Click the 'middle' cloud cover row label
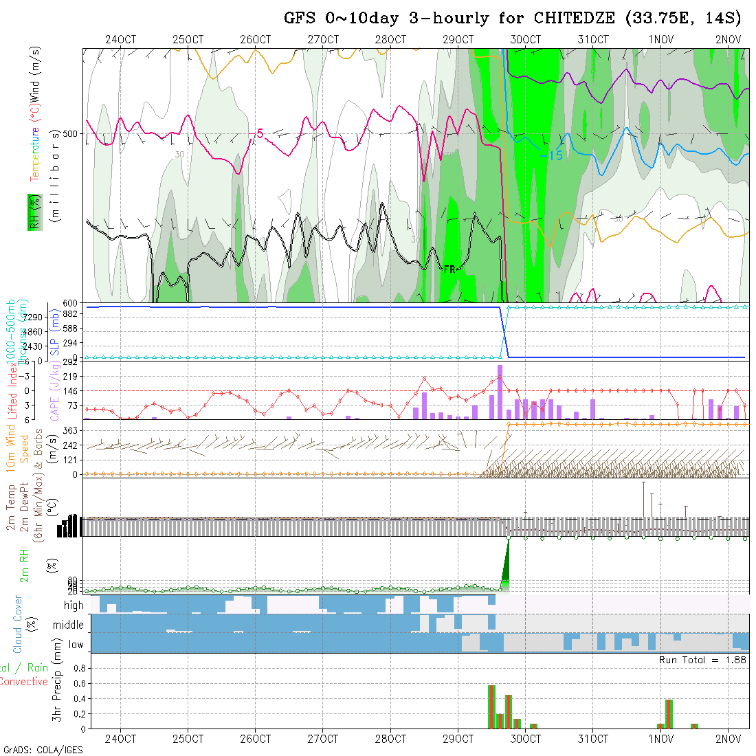This screenshot has height=756, width=756. click(x=68, y=625)
